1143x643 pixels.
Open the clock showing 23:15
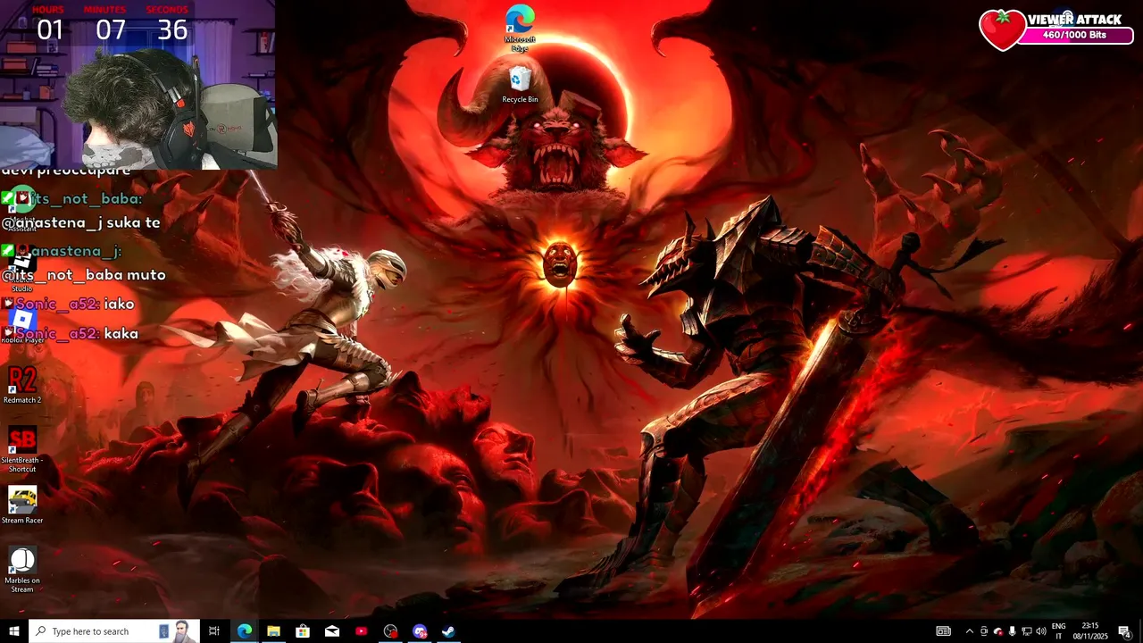(1090, 631)
